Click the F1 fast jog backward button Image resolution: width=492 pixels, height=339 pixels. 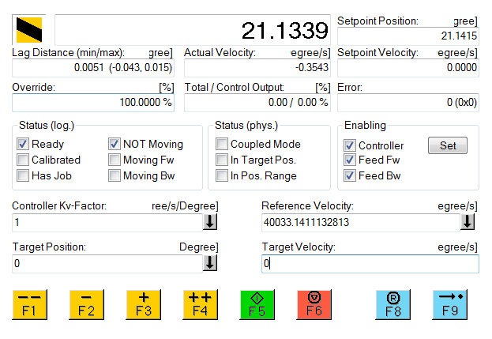pos(30,304)
